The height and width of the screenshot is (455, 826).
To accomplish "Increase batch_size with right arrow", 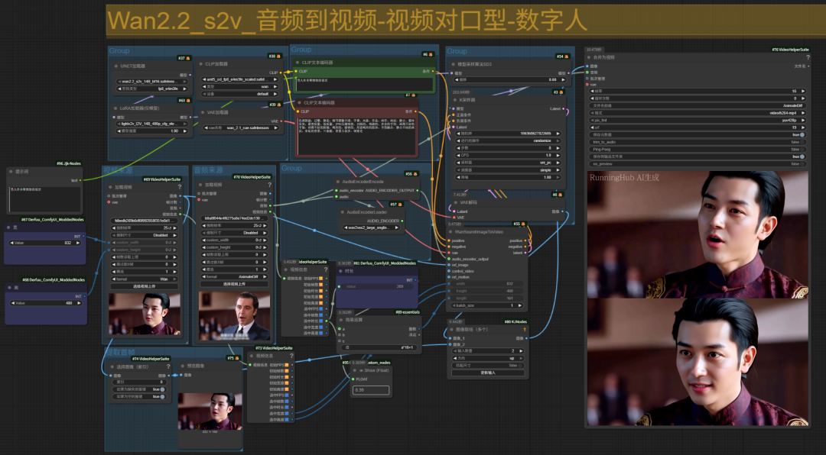I will [x=520, y=305].
